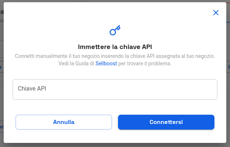Image resolution: width=230 pixels, height=147 pixels.
Task: Focus the Chiave API input field
Action: (115, 89)
